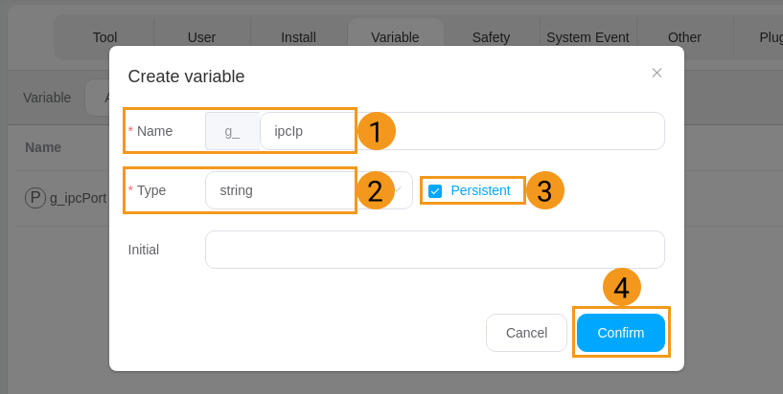Image resolution: width=783 pixels, height=394 pixels.
Task: Switch to the System Event tab
Action: click(x=587, y=37)
